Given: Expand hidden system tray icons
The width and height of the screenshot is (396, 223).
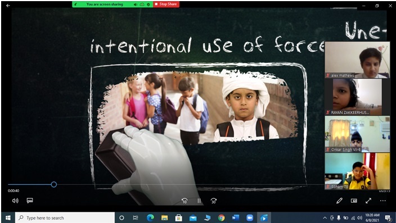Looking at the screenshot, I should [325, 218].
